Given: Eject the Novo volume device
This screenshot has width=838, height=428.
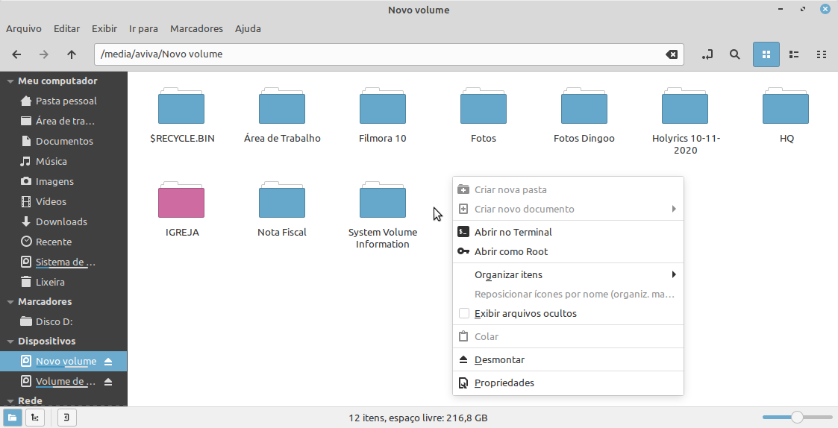Looking at the screenshot, I should point(108,362).
